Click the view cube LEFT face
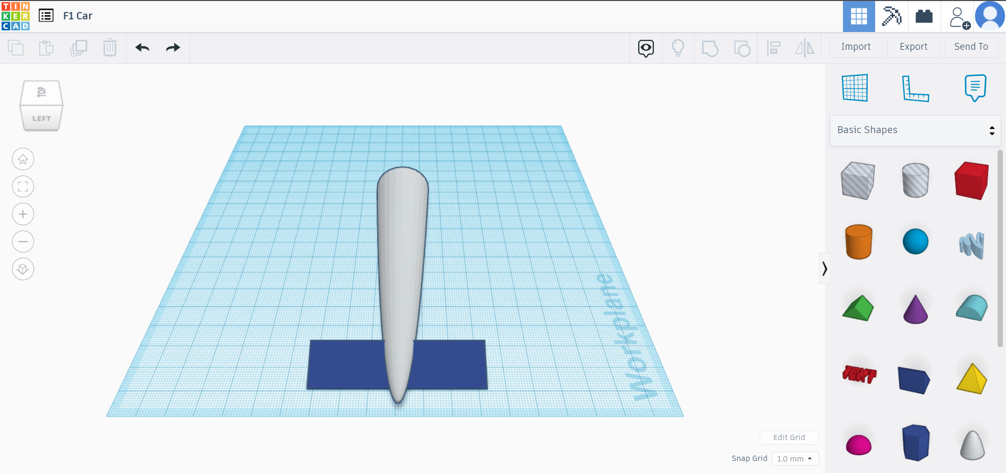 41,118
